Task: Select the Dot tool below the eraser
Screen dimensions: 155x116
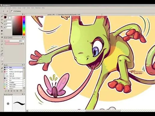Action: (2, 23)
